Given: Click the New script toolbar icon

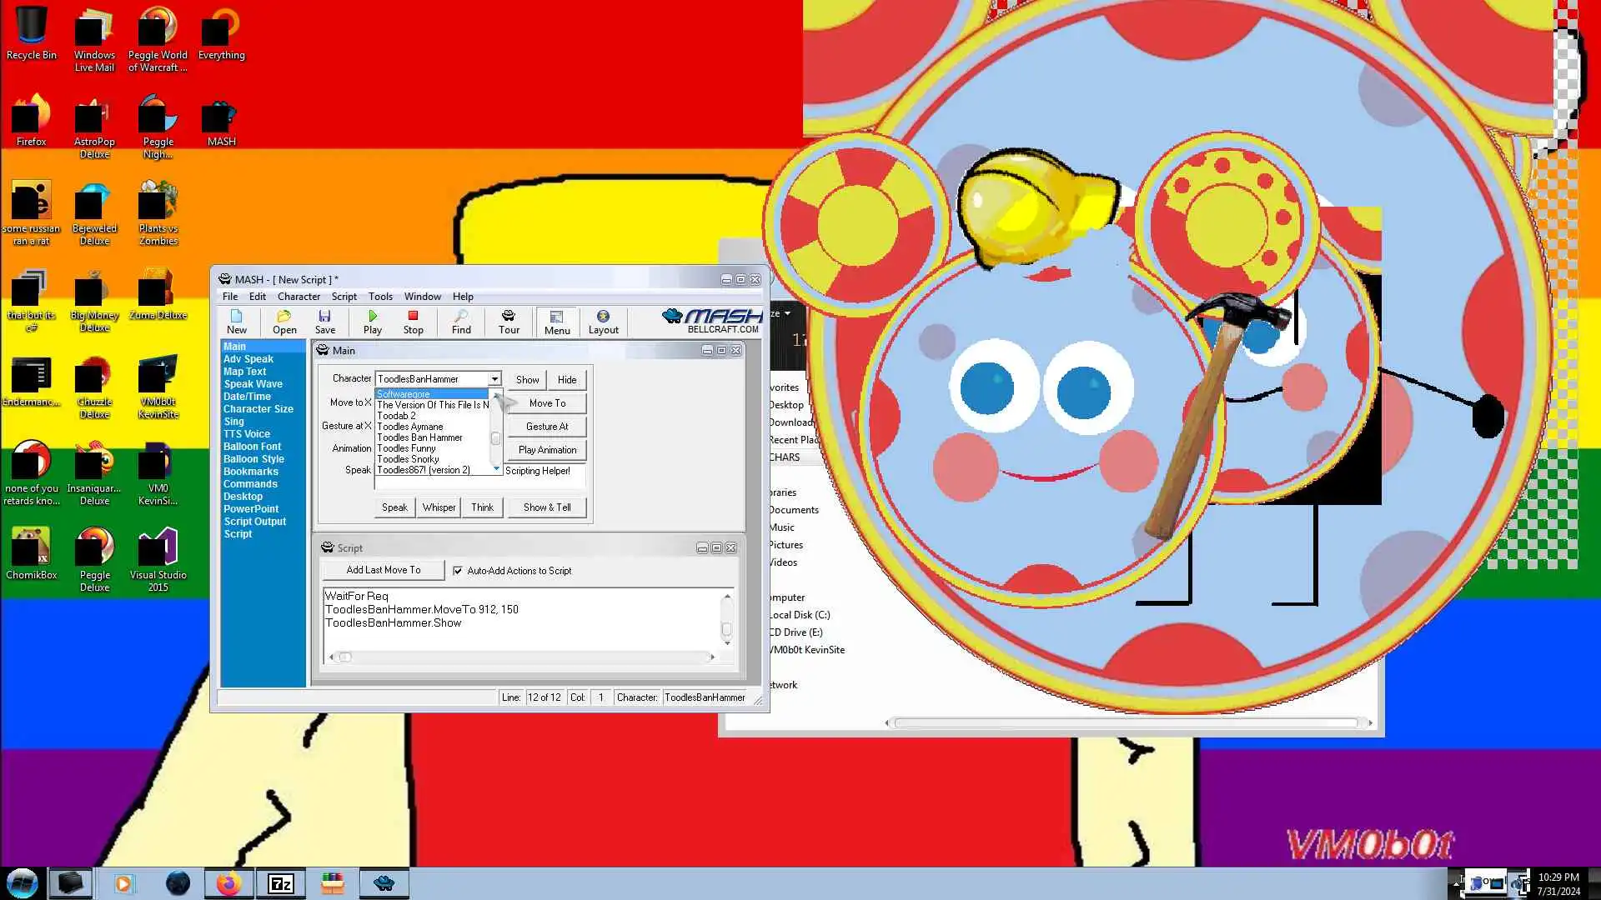Looking at the screenshot, I should (x=237, y=321).
